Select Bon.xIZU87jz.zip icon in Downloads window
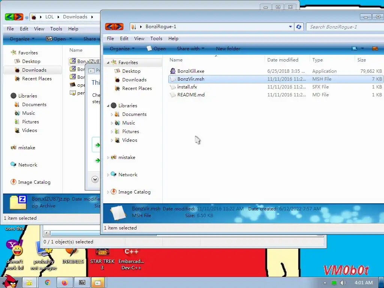The width and height of the screenshot is (384, 288). coord(73,61)
